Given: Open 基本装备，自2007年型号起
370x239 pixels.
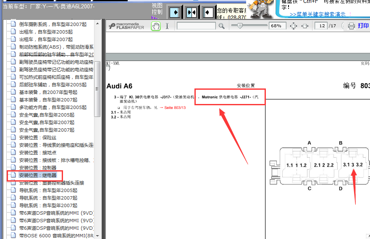Looking at the screenshot, I should click(48, 92).
